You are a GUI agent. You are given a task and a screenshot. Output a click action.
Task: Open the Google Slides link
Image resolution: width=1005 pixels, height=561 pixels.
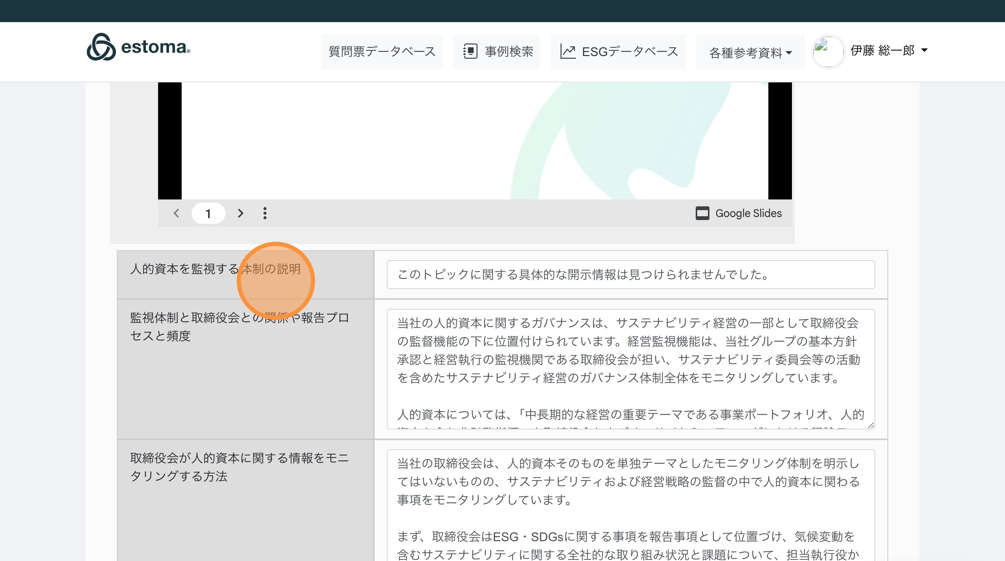pos(748,213)
